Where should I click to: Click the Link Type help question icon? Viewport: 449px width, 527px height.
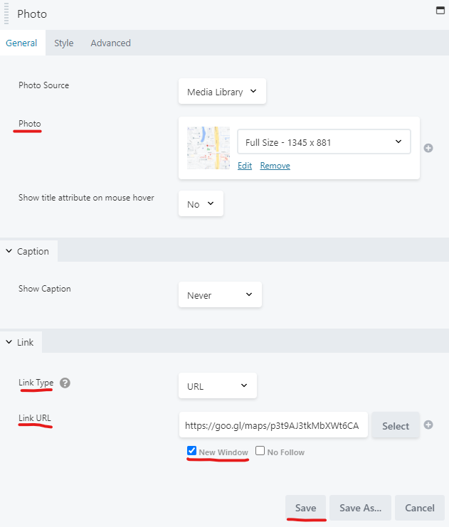65,383
